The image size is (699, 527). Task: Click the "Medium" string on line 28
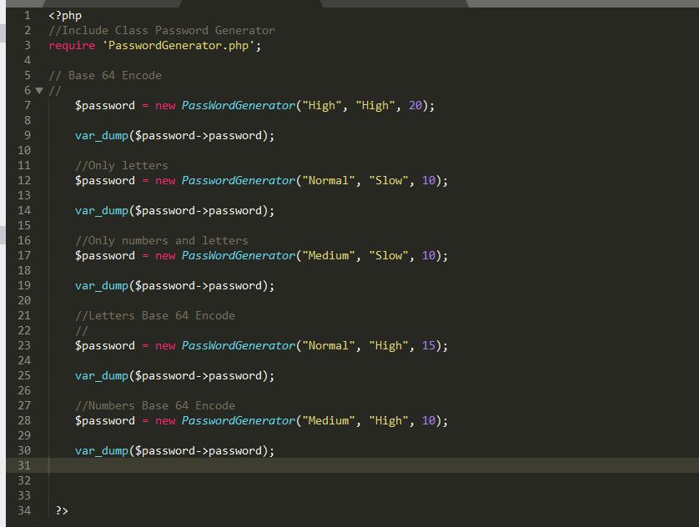pyautogui.click(x=329, y=420)
